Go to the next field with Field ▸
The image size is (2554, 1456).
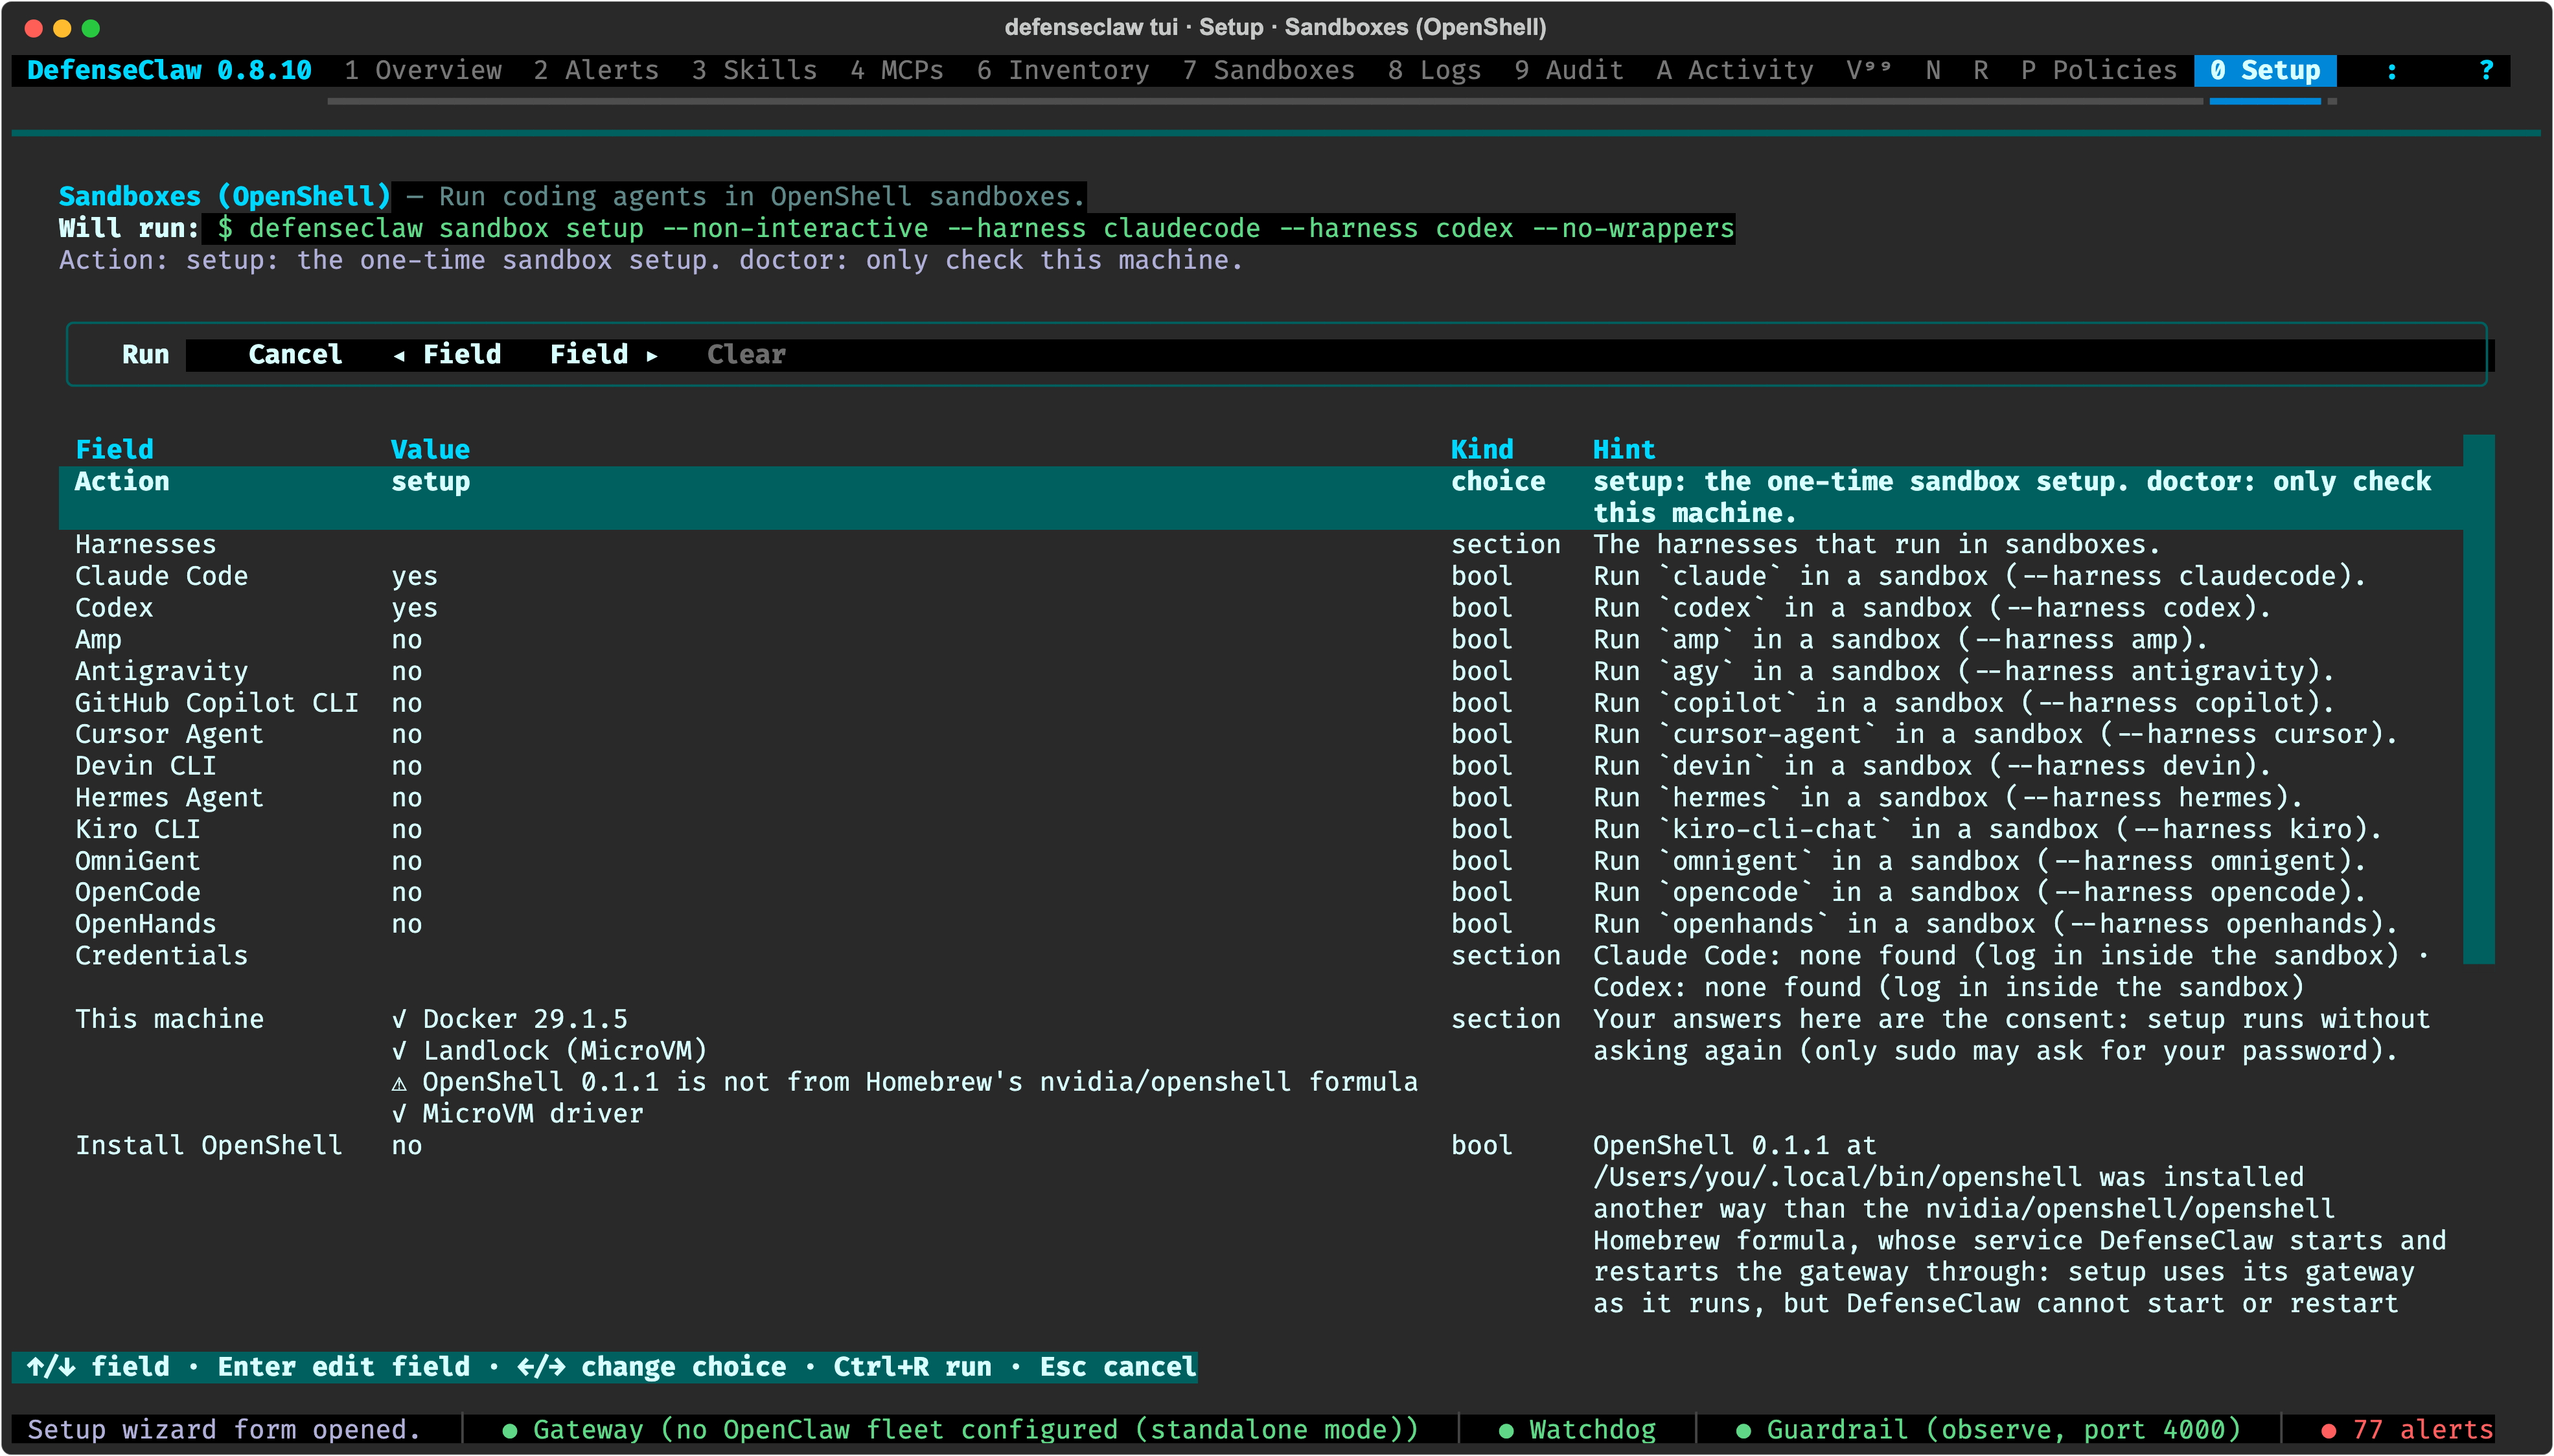pos(604,354)
